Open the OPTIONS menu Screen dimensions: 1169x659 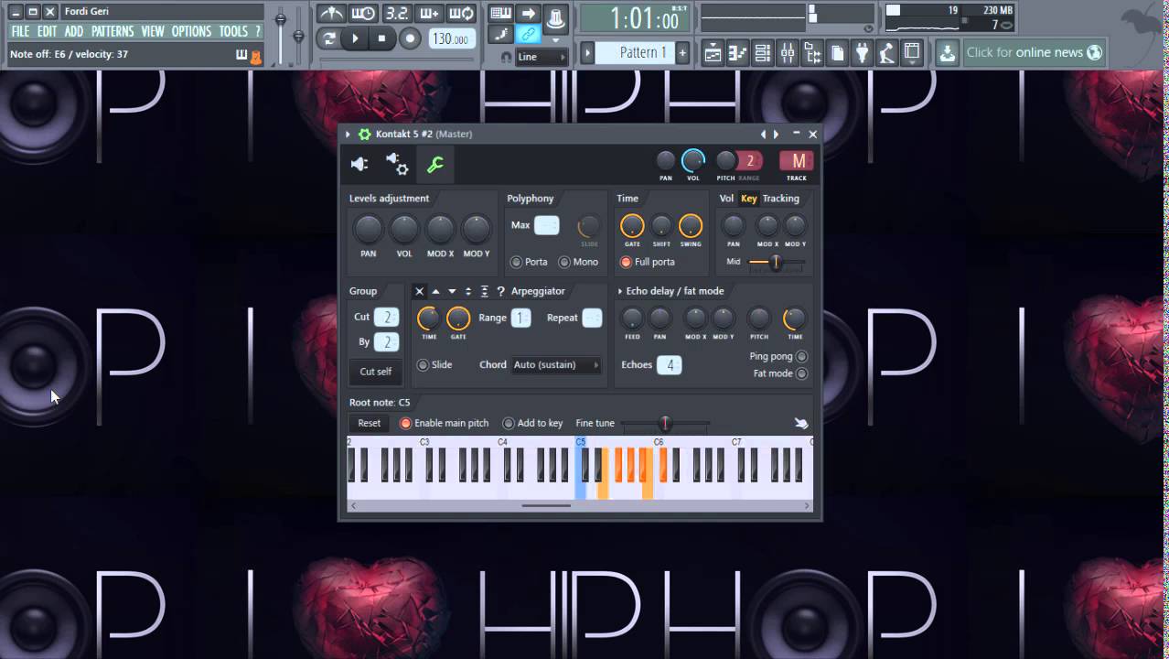pos(191,31)
